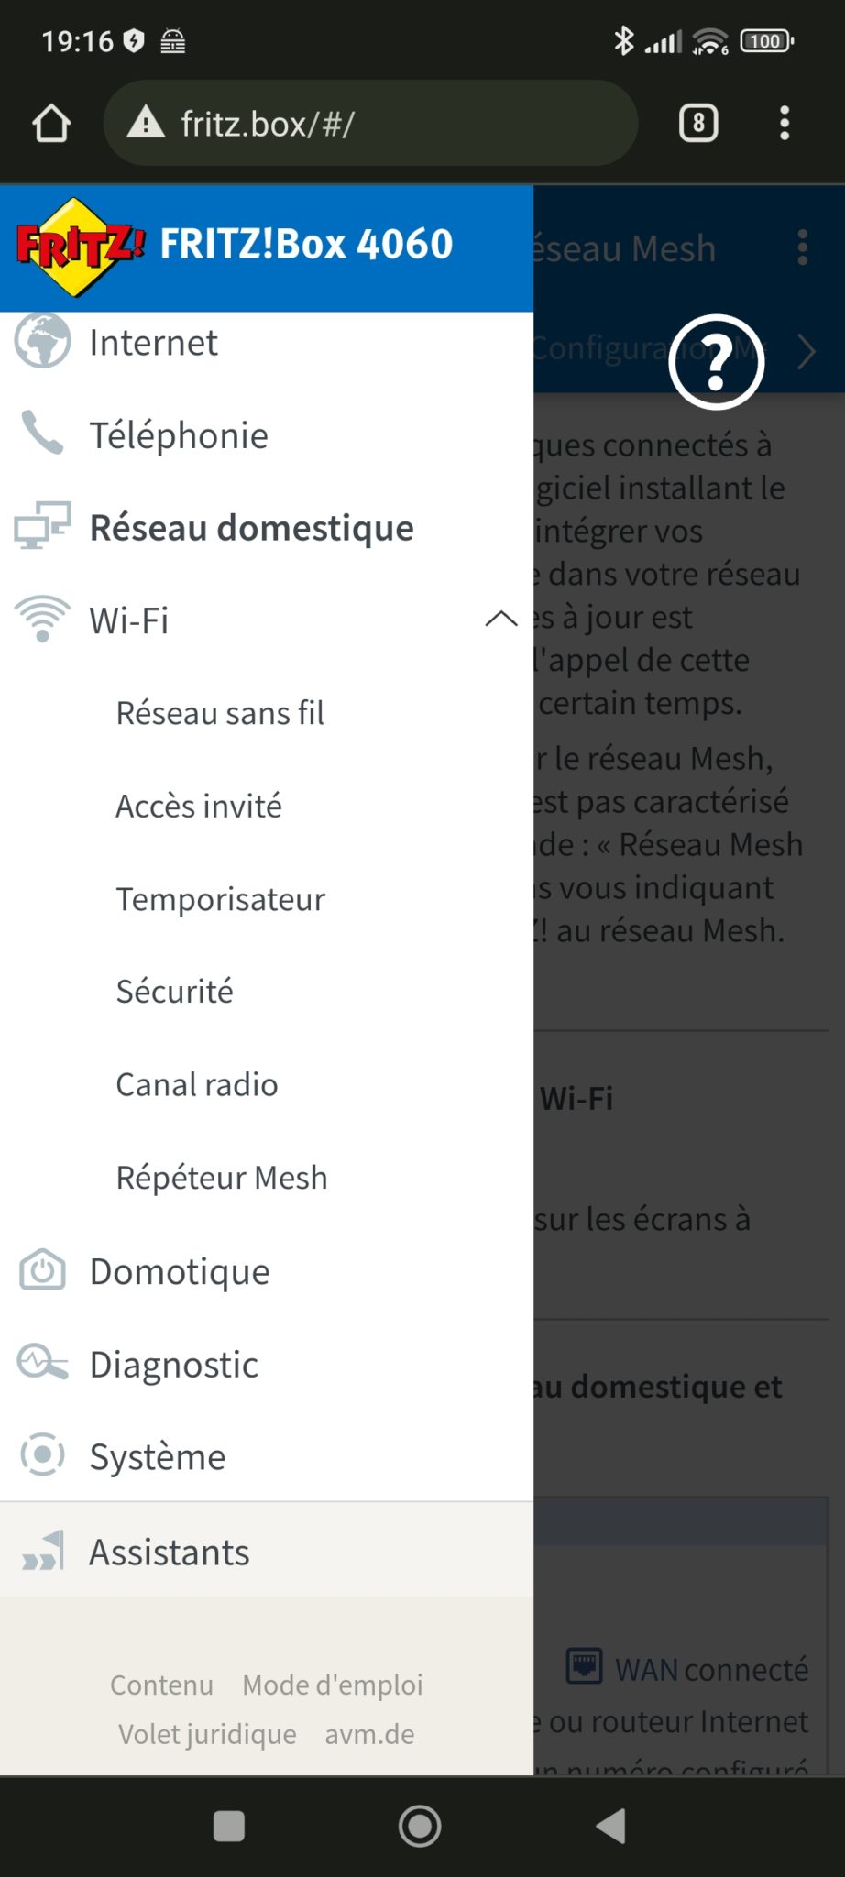This screenshot has height=1877, width=845.
Task: Open the Internet menu section
Action: click(x=154, y=343)
